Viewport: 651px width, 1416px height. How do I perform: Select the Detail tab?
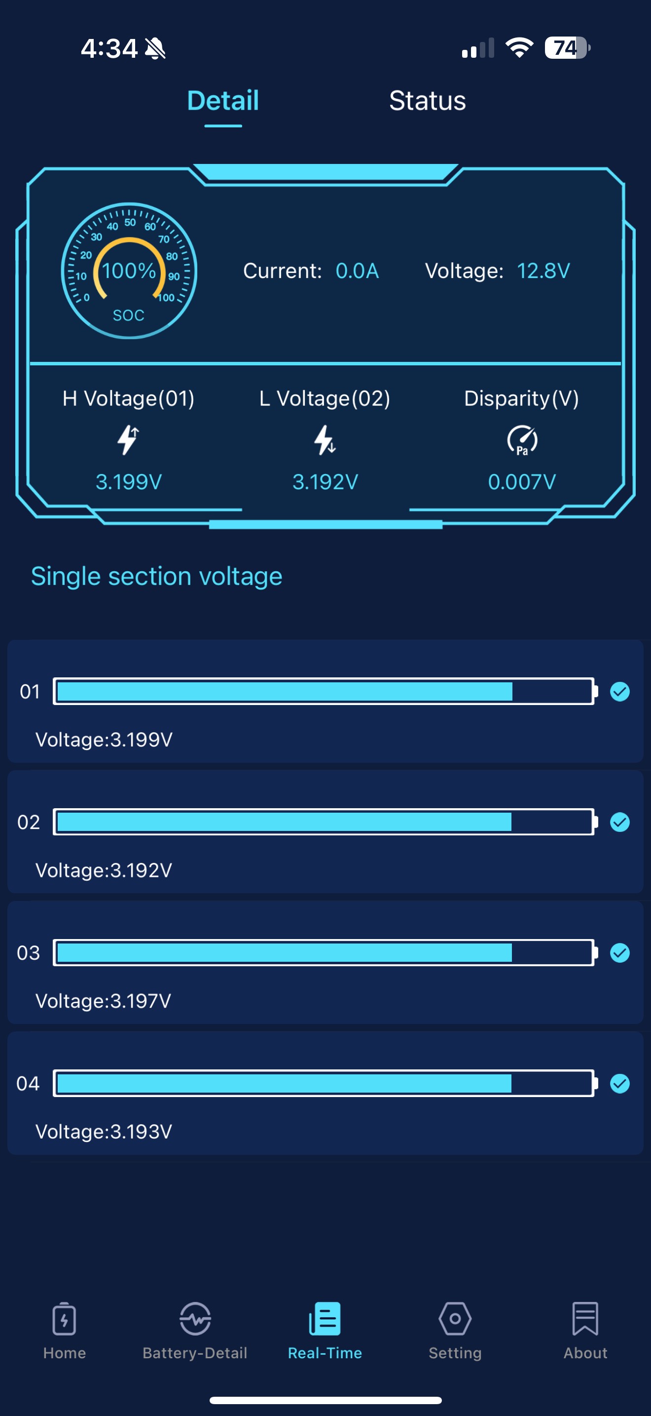[223, 101]
